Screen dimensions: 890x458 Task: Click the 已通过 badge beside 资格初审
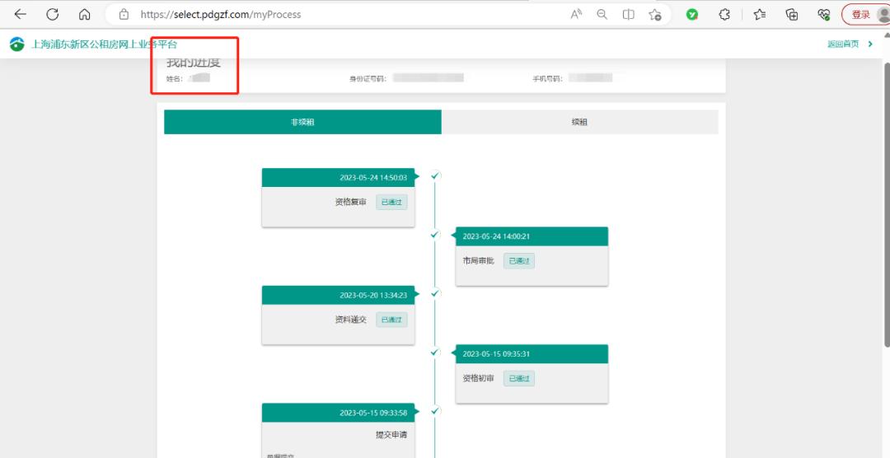pyautogui.click(x=519, y=379)
